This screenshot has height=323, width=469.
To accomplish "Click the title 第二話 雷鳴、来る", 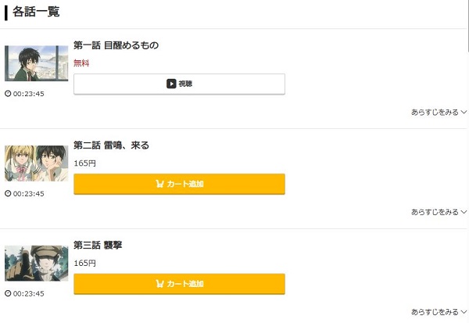I will click(x=111, y=145).
